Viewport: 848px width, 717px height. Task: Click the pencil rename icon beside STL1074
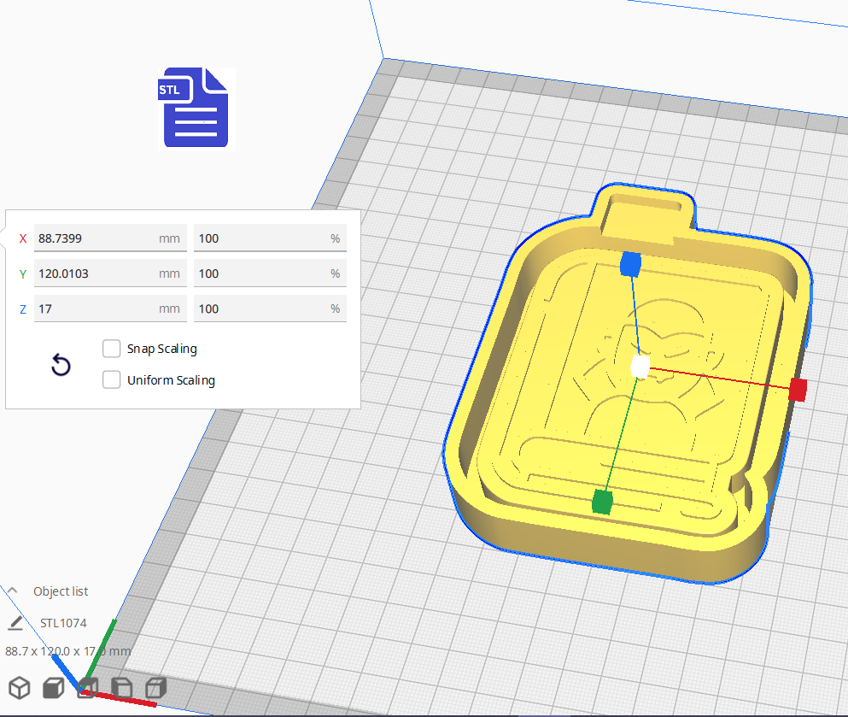click(x=15, y=623)
